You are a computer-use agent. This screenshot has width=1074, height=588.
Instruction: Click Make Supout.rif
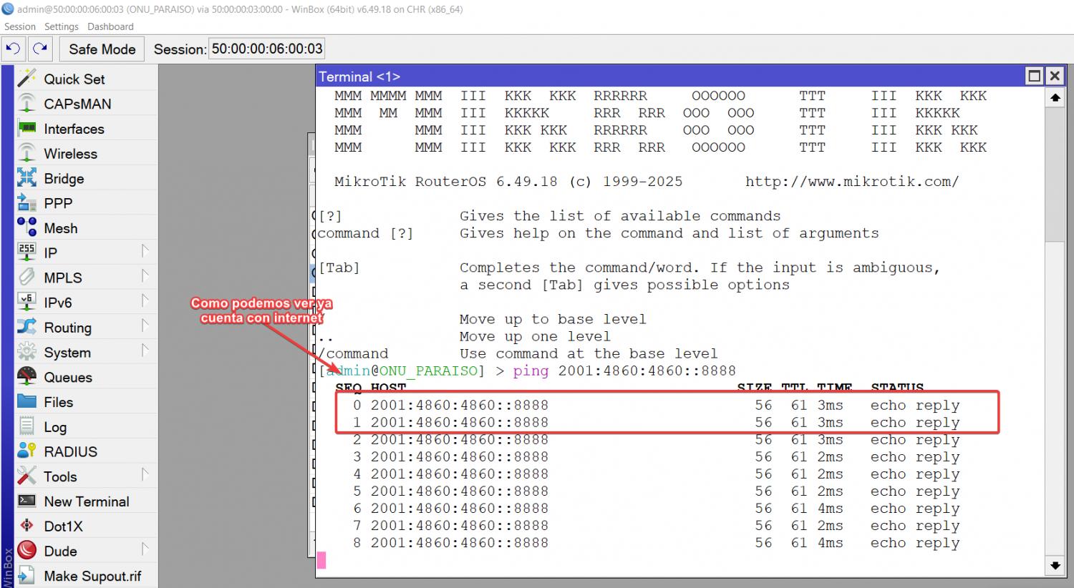pyautogui.click(x=92, y=576)
